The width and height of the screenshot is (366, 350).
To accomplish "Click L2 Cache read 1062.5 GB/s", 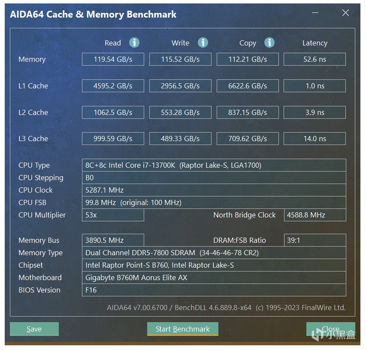I will pyautogui.click(x=113, y=112).
